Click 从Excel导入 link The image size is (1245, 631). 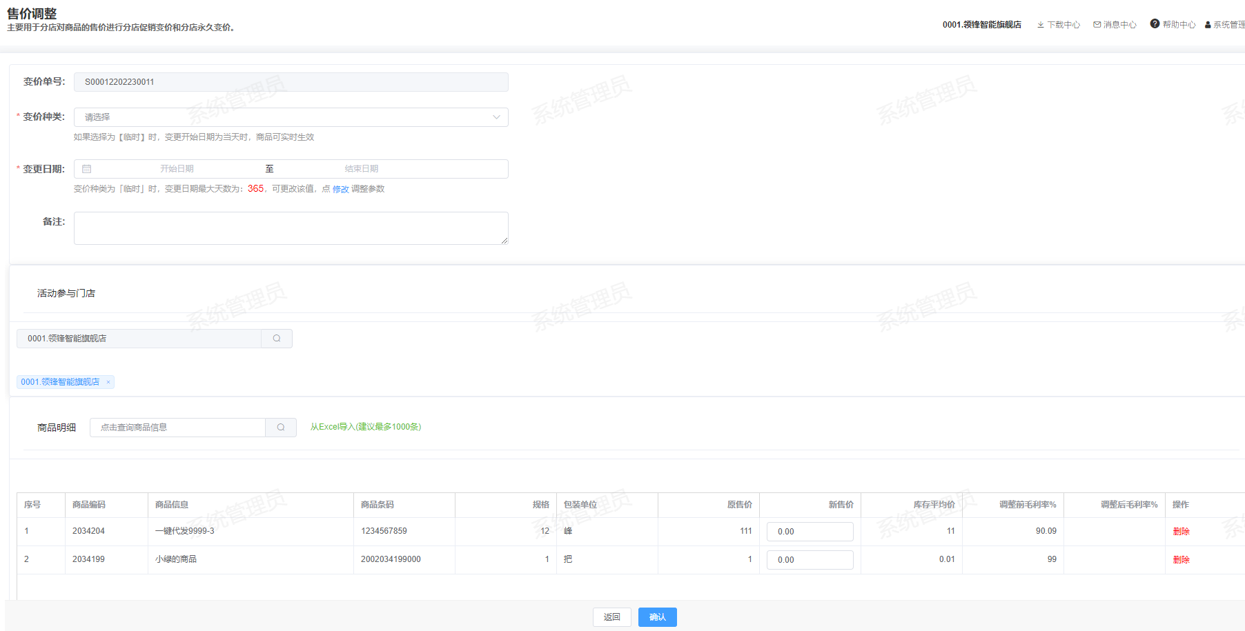tap(366, 427)
